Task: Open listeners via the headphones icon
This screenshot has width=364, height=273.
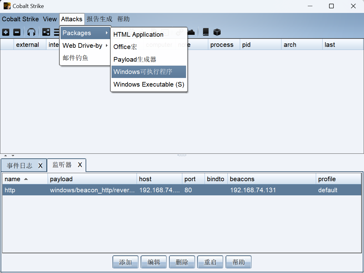Action: tap(31, 32)
